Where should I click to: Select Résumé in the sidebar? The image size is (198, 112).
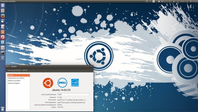[x=18, y=75]
